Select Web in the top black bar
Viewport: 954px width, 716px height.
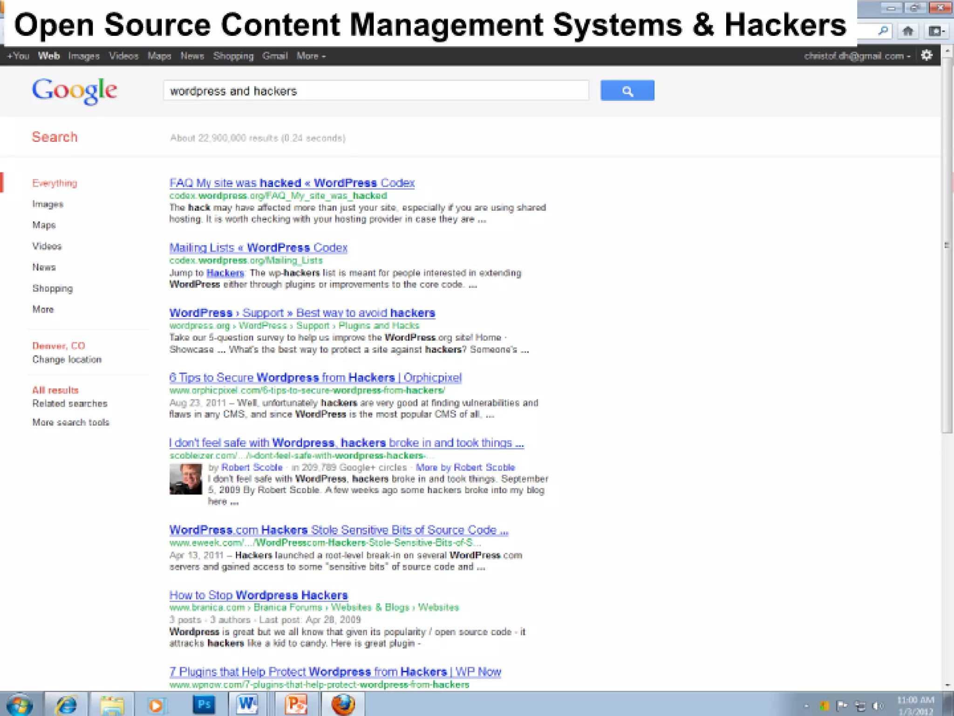[49, 56]
